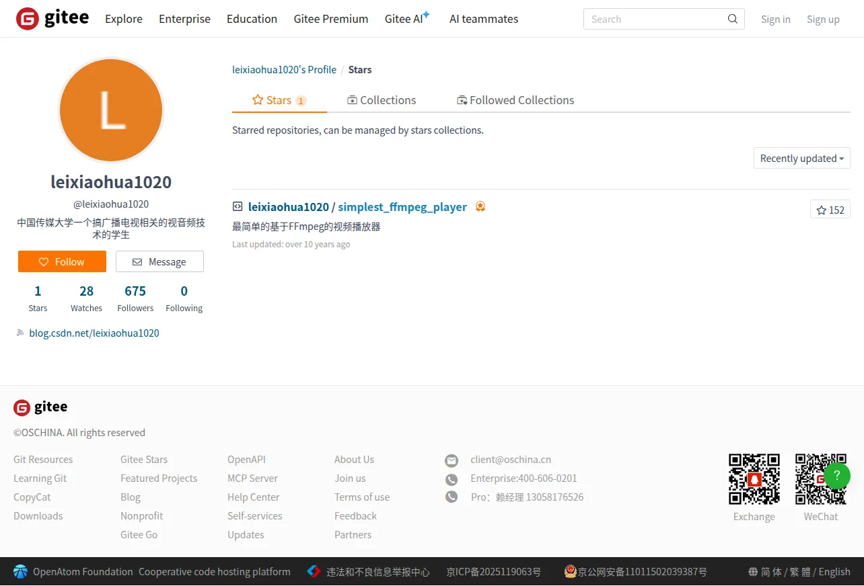Click the phone icon beside Enterprise number
Viewport: 864px width, 586px height.
coord(452,479)
